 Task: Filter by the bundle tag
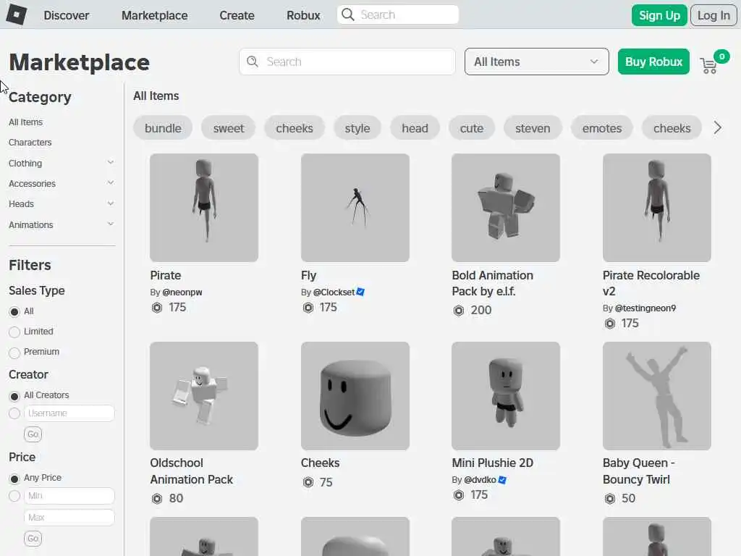pyautogui.click(x=163, y=128)
